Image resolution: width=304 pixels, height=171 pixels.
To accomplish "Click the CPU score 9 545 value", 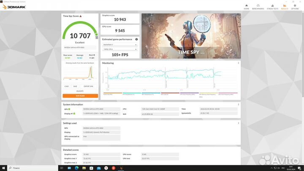I will coord(120,31).
